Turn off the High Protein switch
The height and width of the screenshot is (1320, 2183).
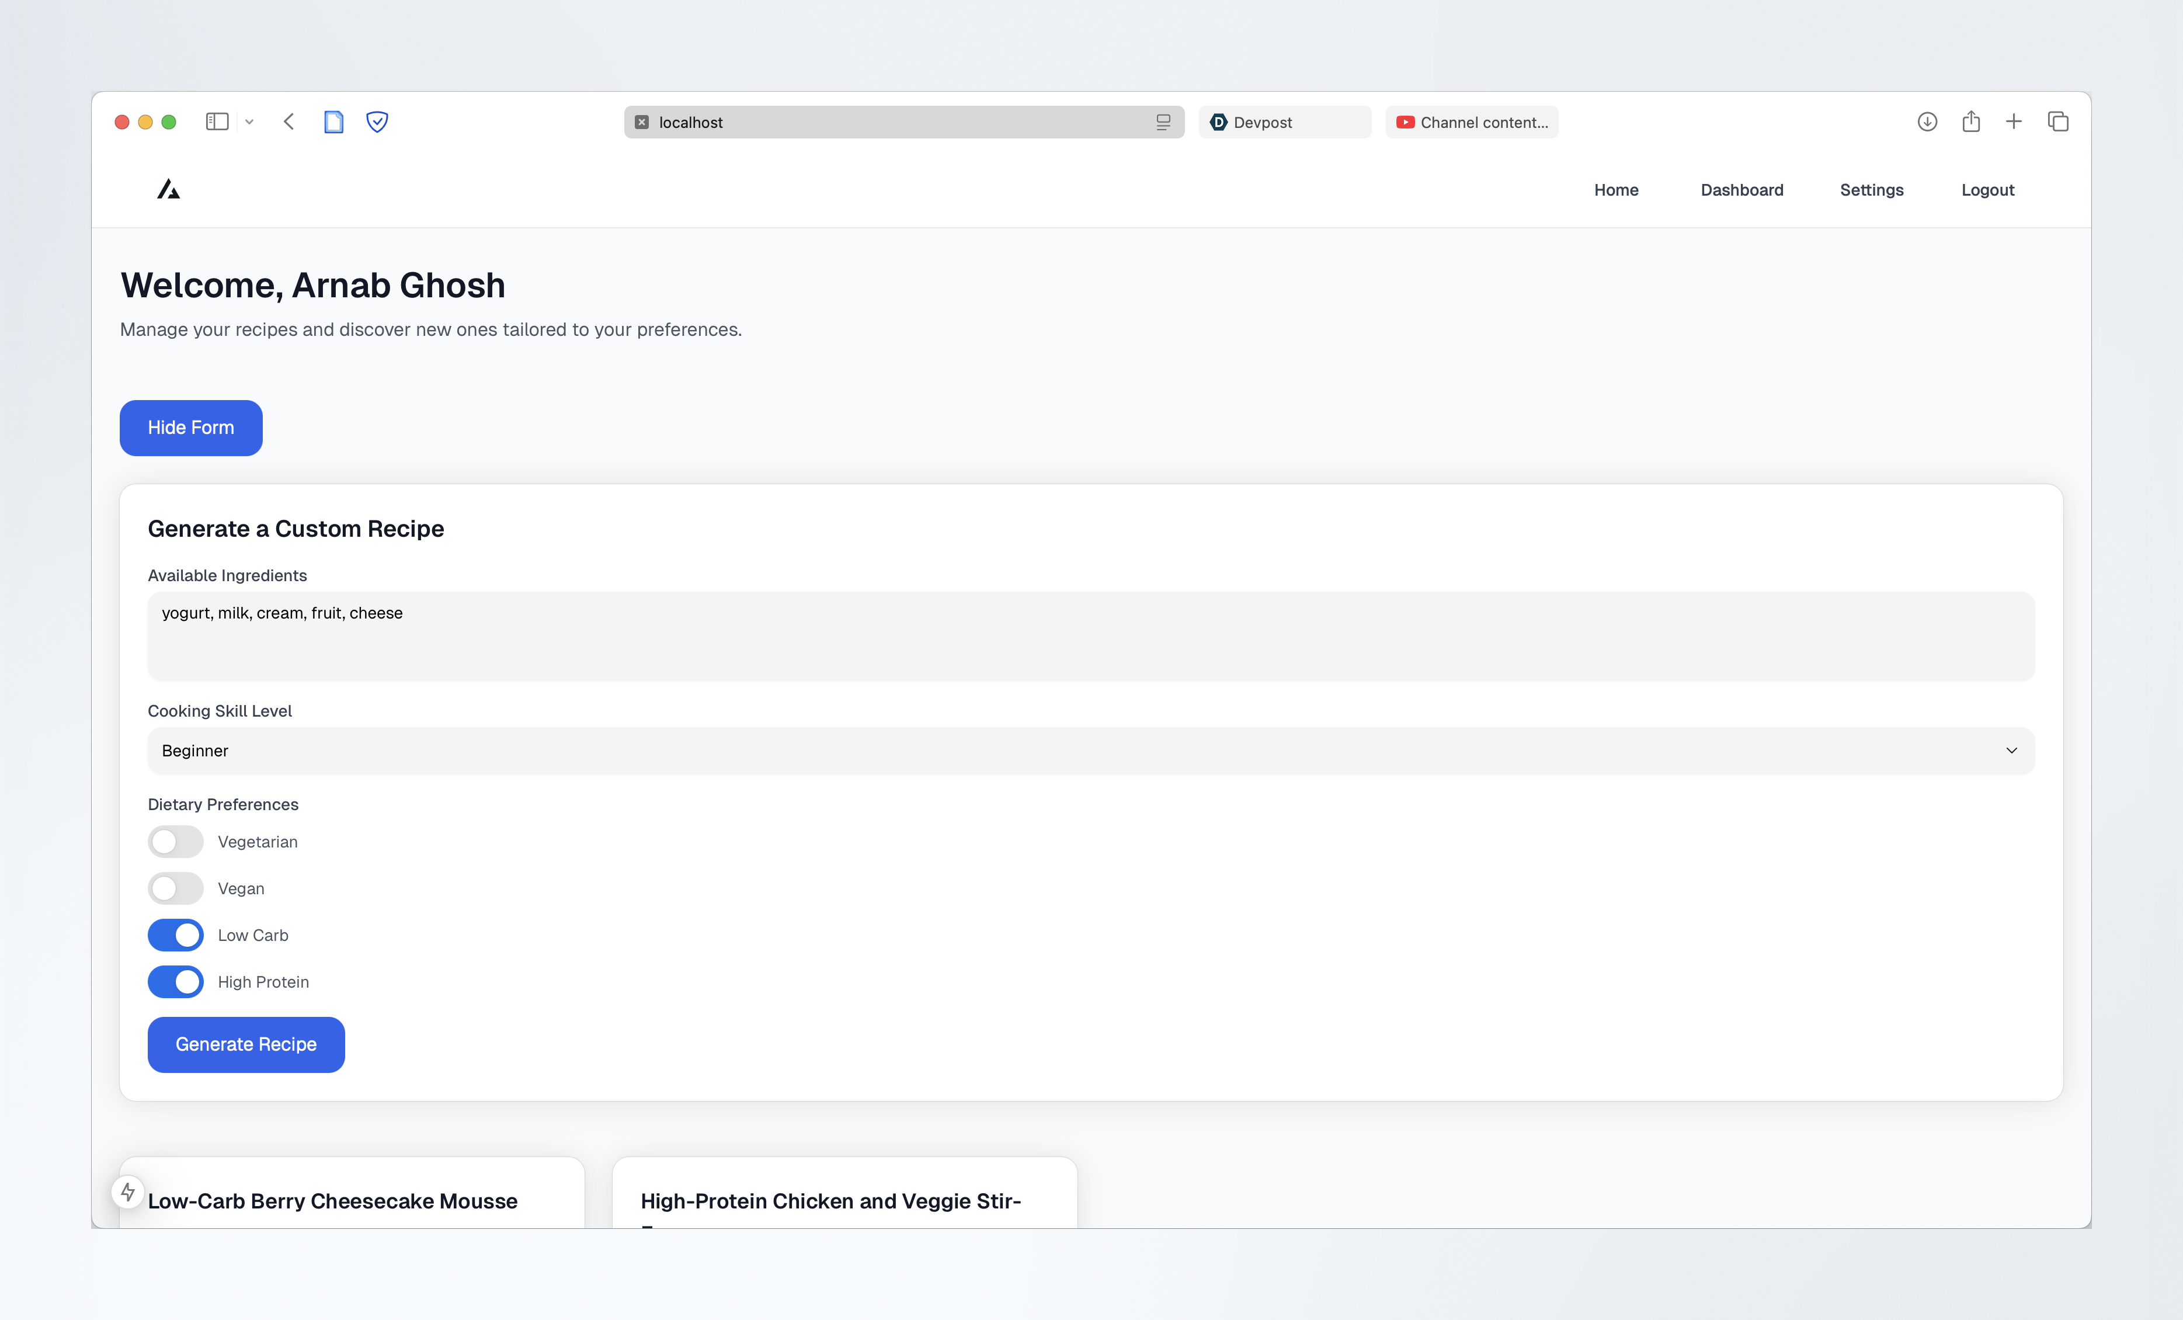click(x=175, y=982)
